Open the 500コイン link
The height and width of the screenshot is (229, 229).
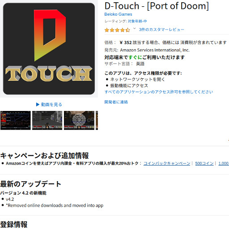coord(204,163)
